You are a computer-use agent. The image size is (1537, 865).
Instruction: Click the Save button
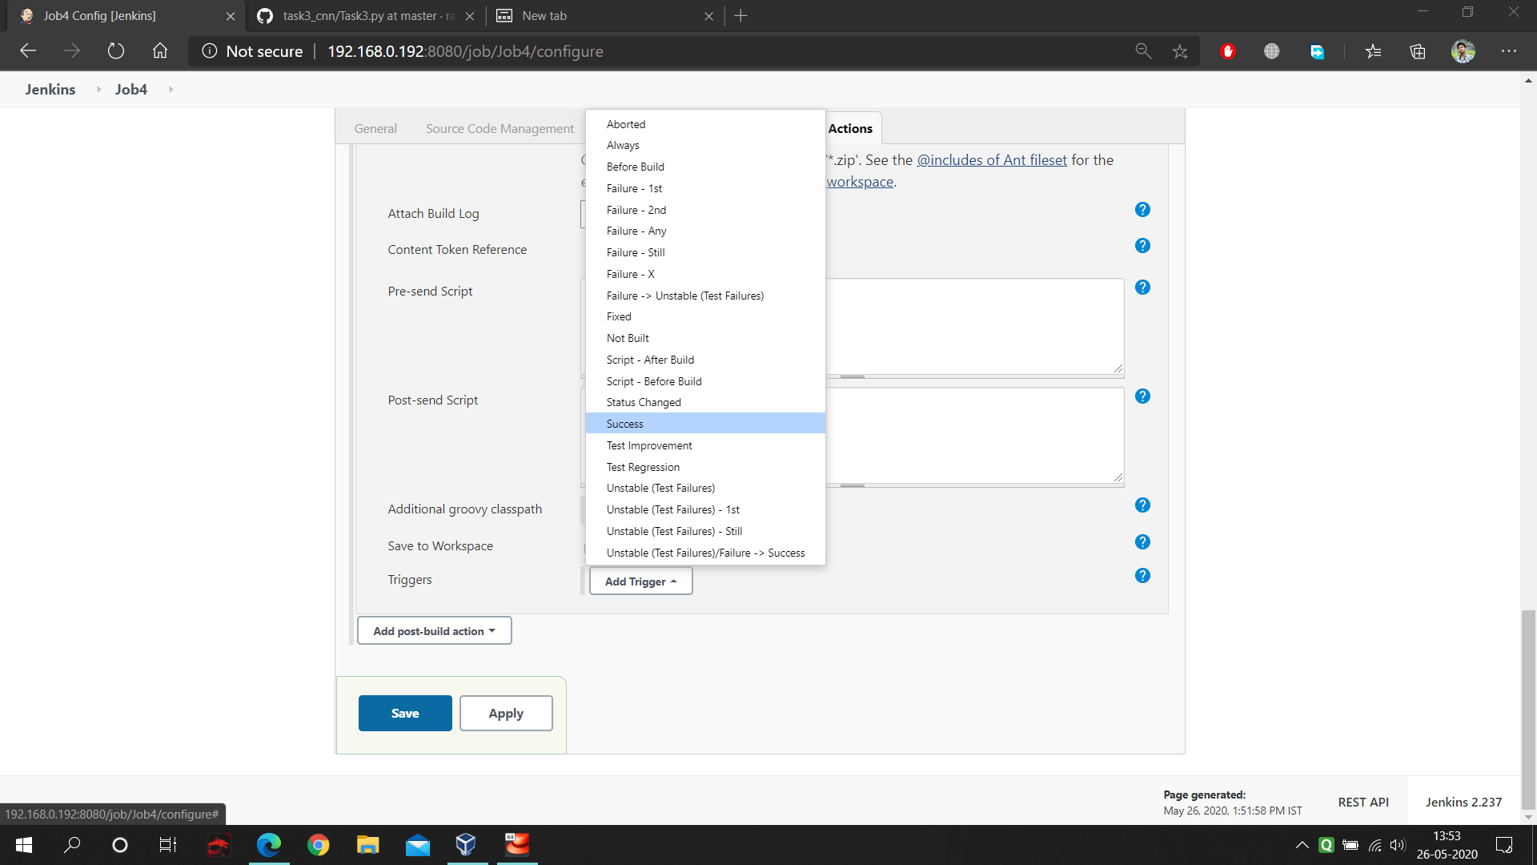[x=404, y=713]
